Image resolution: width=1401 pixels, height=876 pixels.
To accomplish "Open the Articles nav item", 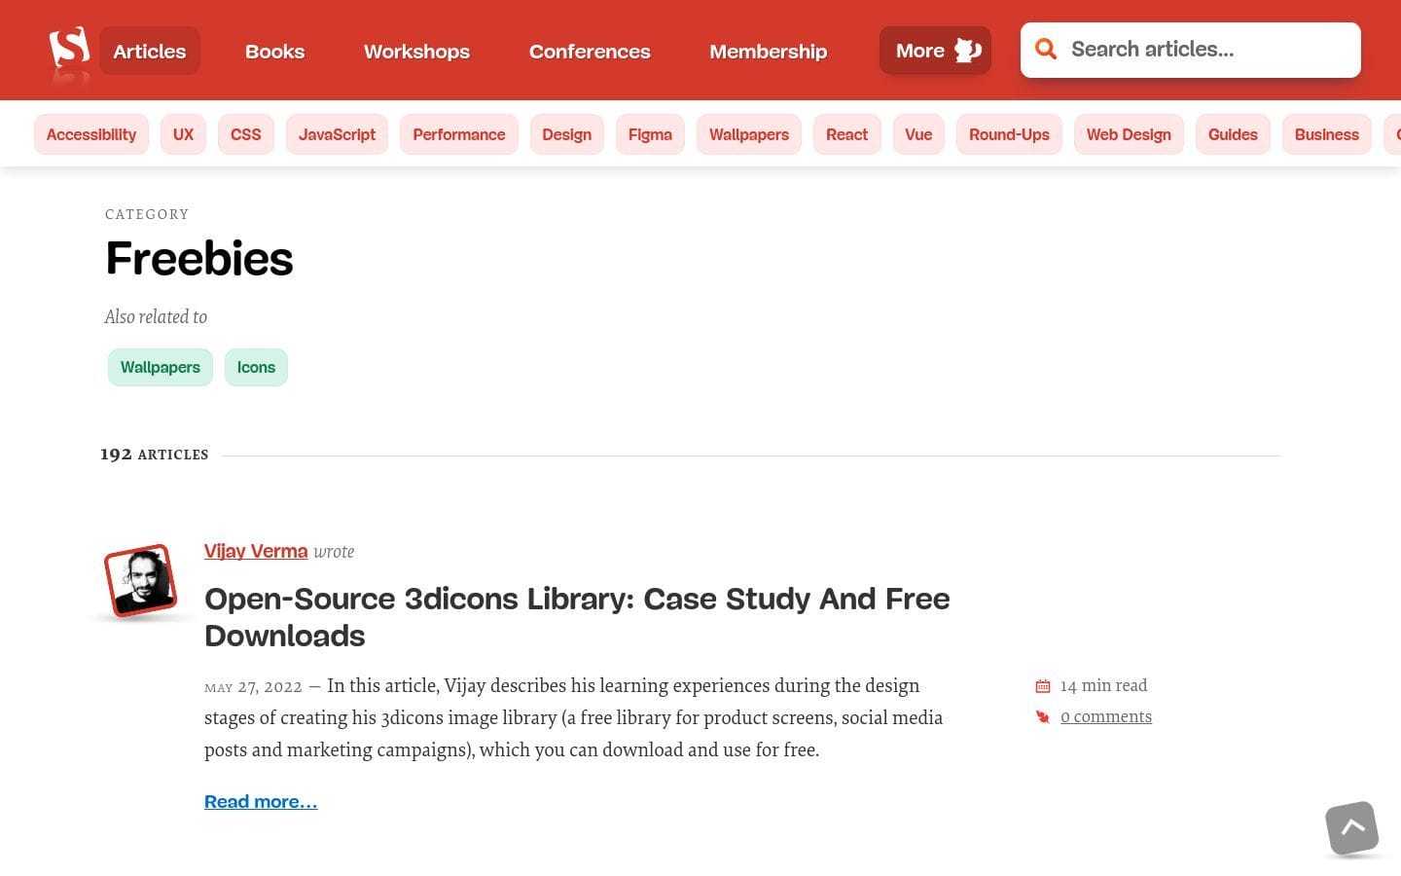I will coord(150,52).
